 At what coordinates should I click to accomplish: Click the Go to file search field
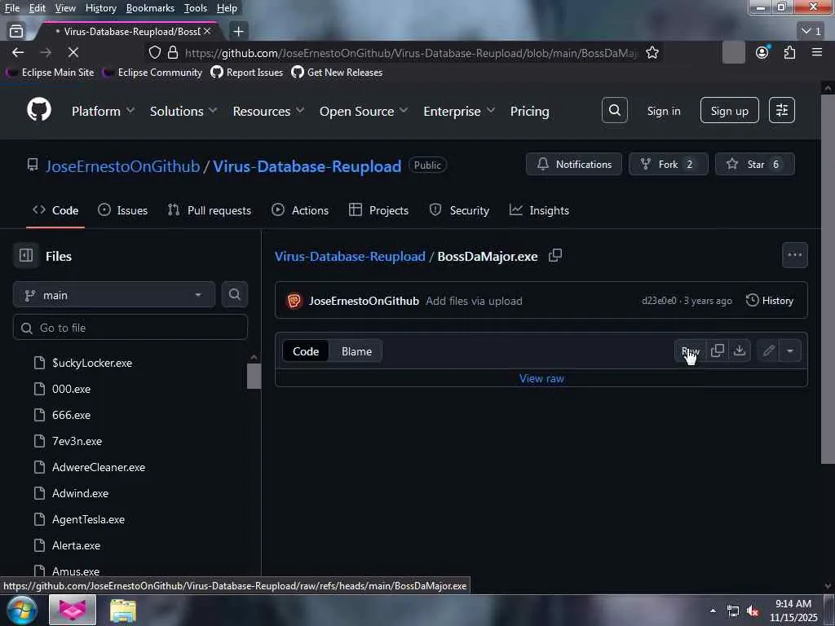[130, 328]
